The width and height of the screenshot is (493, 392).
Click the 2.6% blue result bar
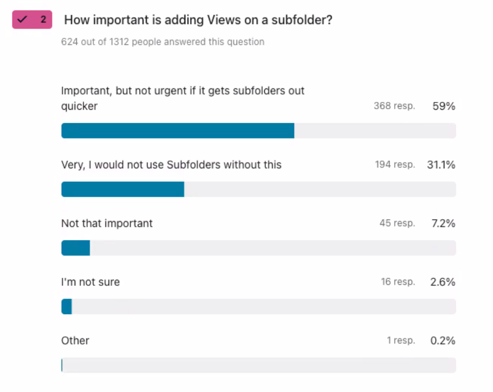(x=67, y=306)
